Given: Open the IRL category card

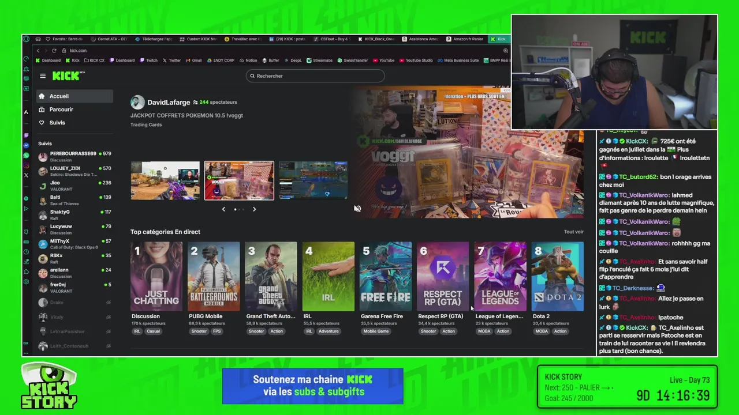Looking at the screenshot, I should 328,277.
